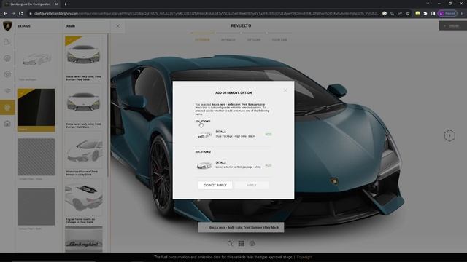Select the gold highlighted Details sidebar icon

coord(7,107)
